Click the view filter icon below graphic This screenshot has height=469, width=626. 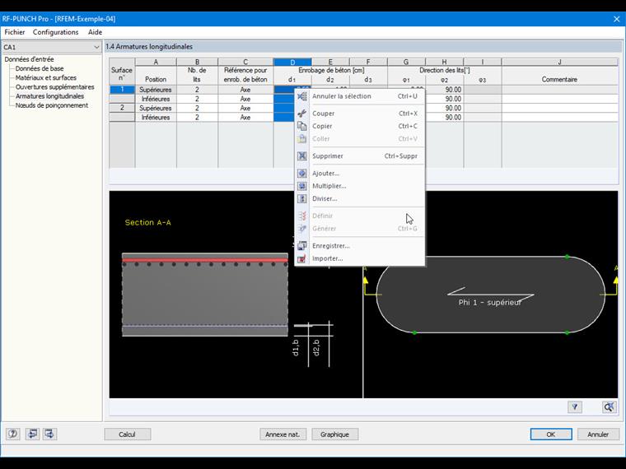(x=574, y=406)
